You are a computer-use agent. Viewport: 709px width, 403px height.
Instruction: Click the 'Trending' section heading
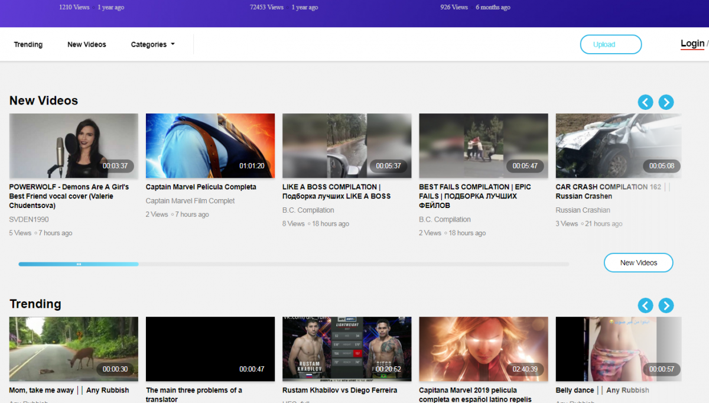(x=35, y=304)
